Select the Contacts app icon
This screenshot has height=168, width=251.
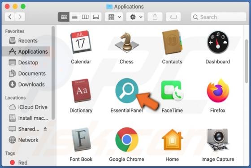pyautogui.click(x=172, y=42)
